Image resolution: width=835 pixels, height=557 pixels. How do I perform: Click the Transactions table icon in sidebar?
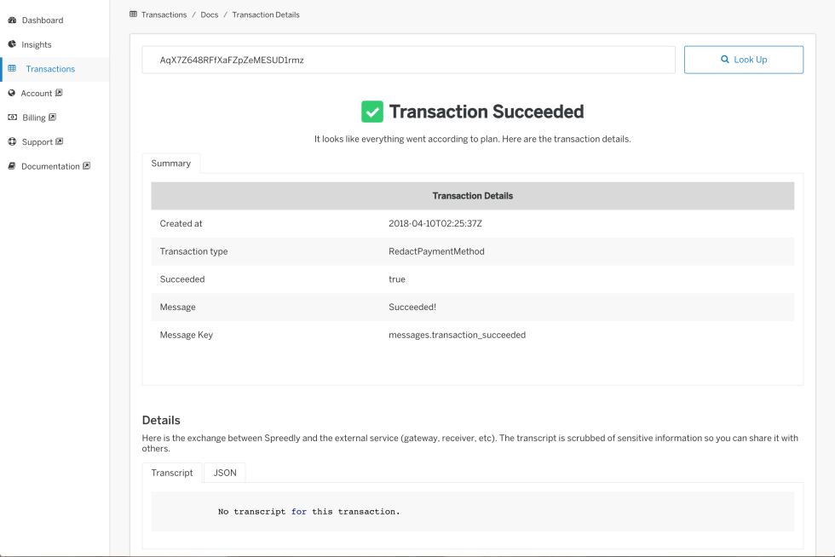[x=12, y=69]
